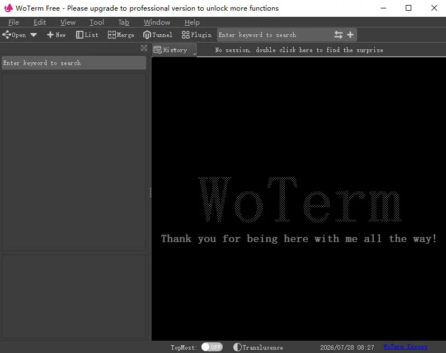The image size is (446, 353).
Task: Open the Tool menu
Action: (x=97, y=22)
